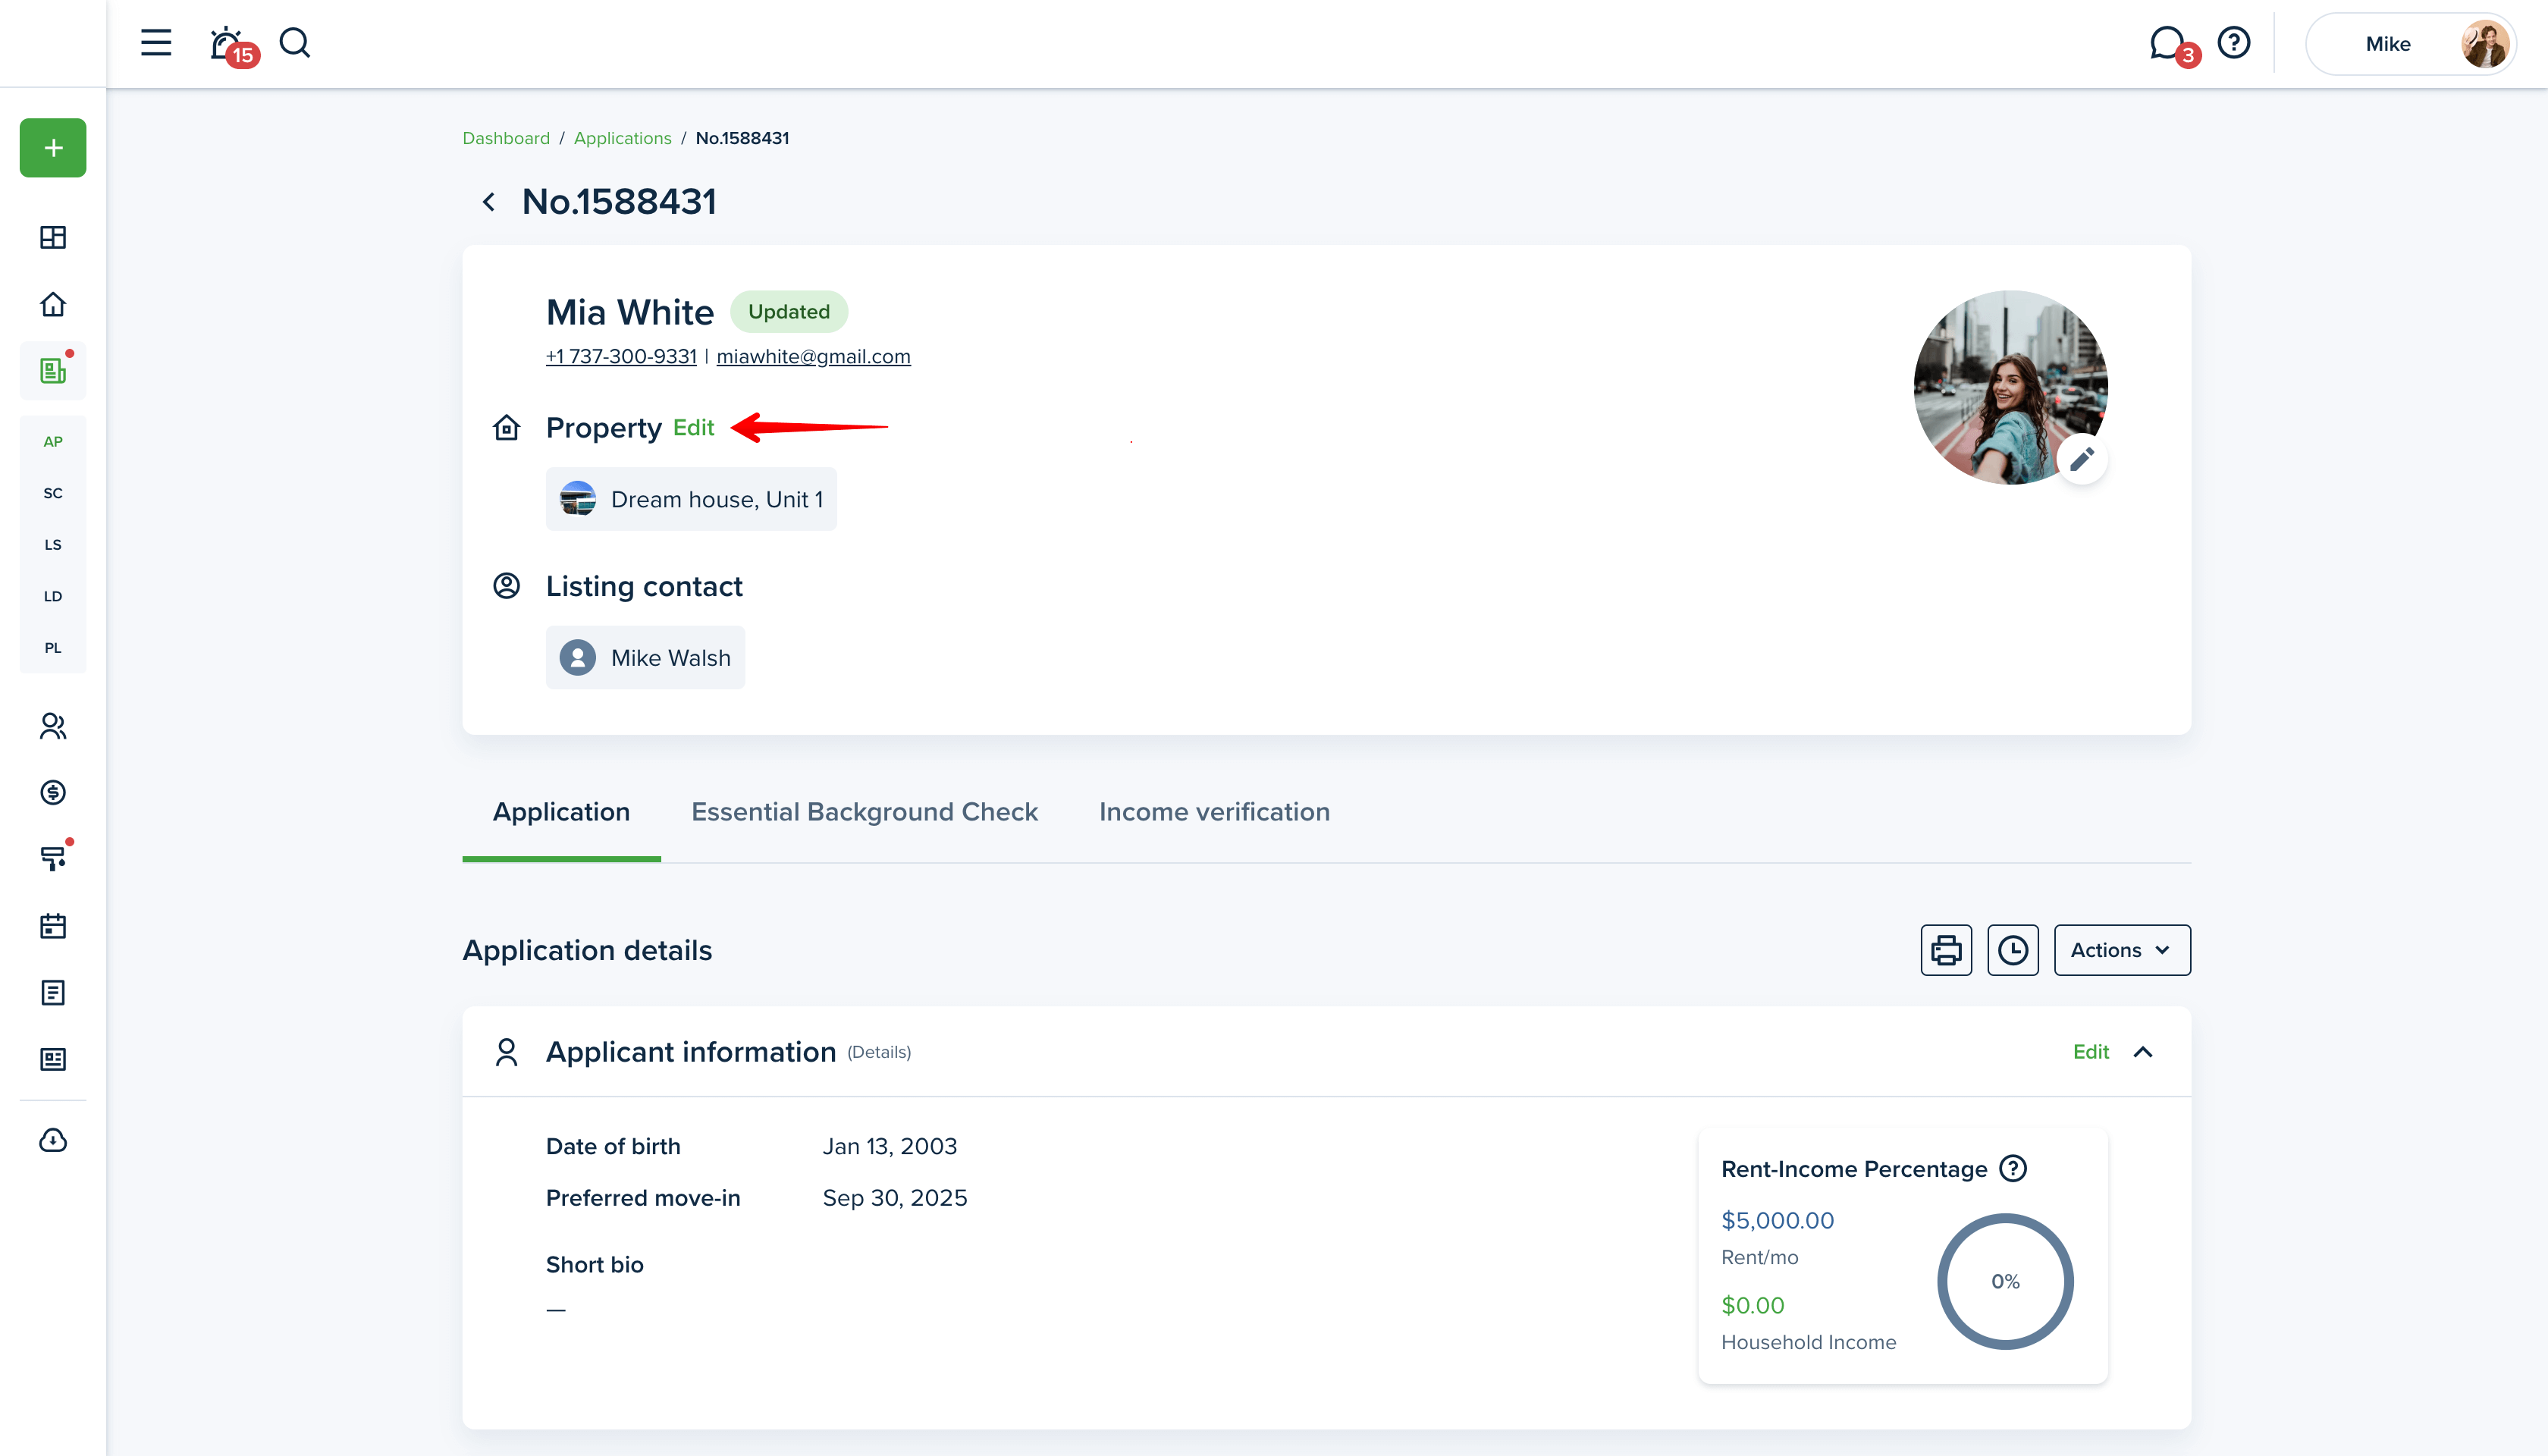
Task: Click the Property home icon
Action: pos(507,428)
